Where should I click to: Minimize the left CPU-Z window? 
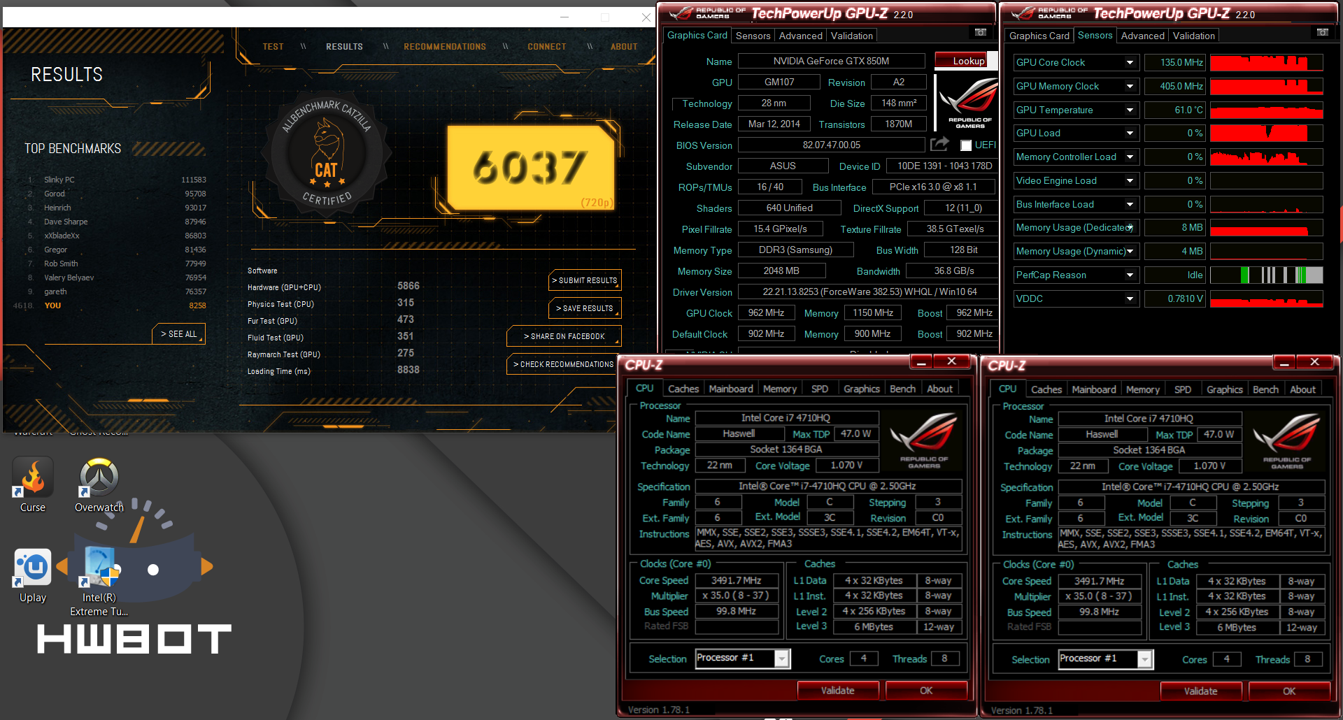click(921, 361)
